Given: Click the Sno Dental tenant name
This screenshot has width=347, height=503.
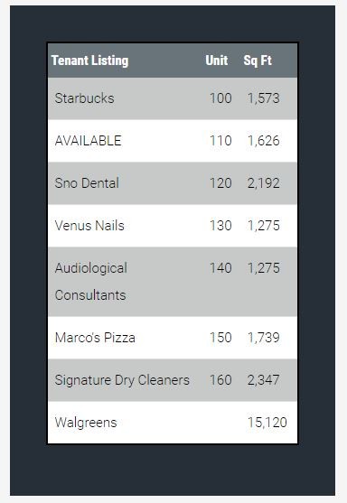Looking at the screenshot, I should pos(87,183).
